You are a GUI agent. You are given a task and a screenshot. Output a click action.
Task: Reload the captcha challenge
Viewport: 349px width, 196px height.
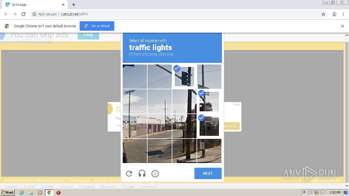pos(129,174)
